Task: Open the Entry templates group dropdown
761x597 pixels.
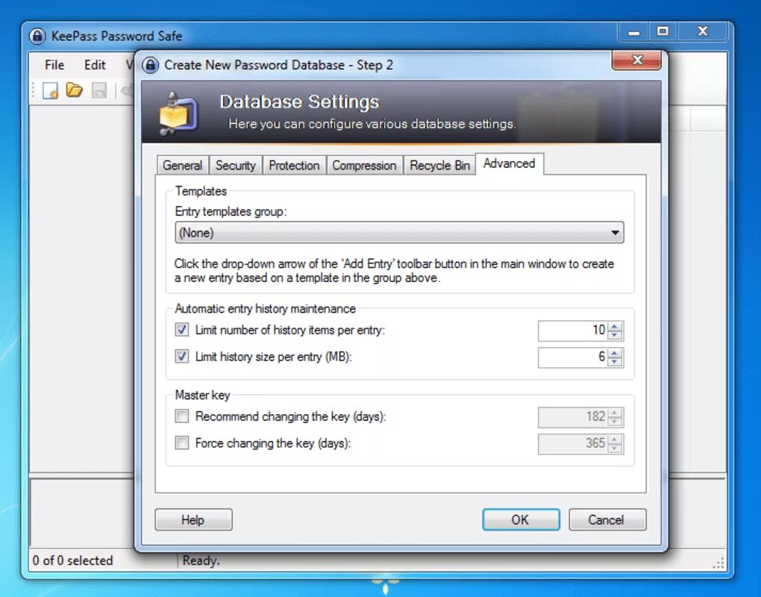Action: tap(399, 233)
